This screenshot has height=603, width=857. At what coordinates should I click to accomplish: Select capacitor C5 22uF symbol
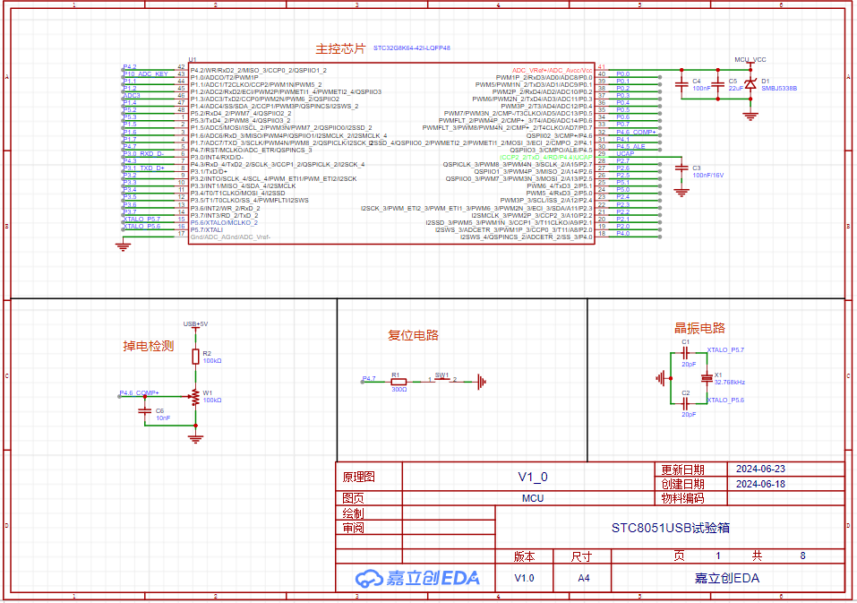pos(717,84)
